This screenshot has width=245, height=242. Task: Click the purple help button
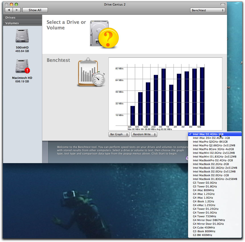[187, 158]
